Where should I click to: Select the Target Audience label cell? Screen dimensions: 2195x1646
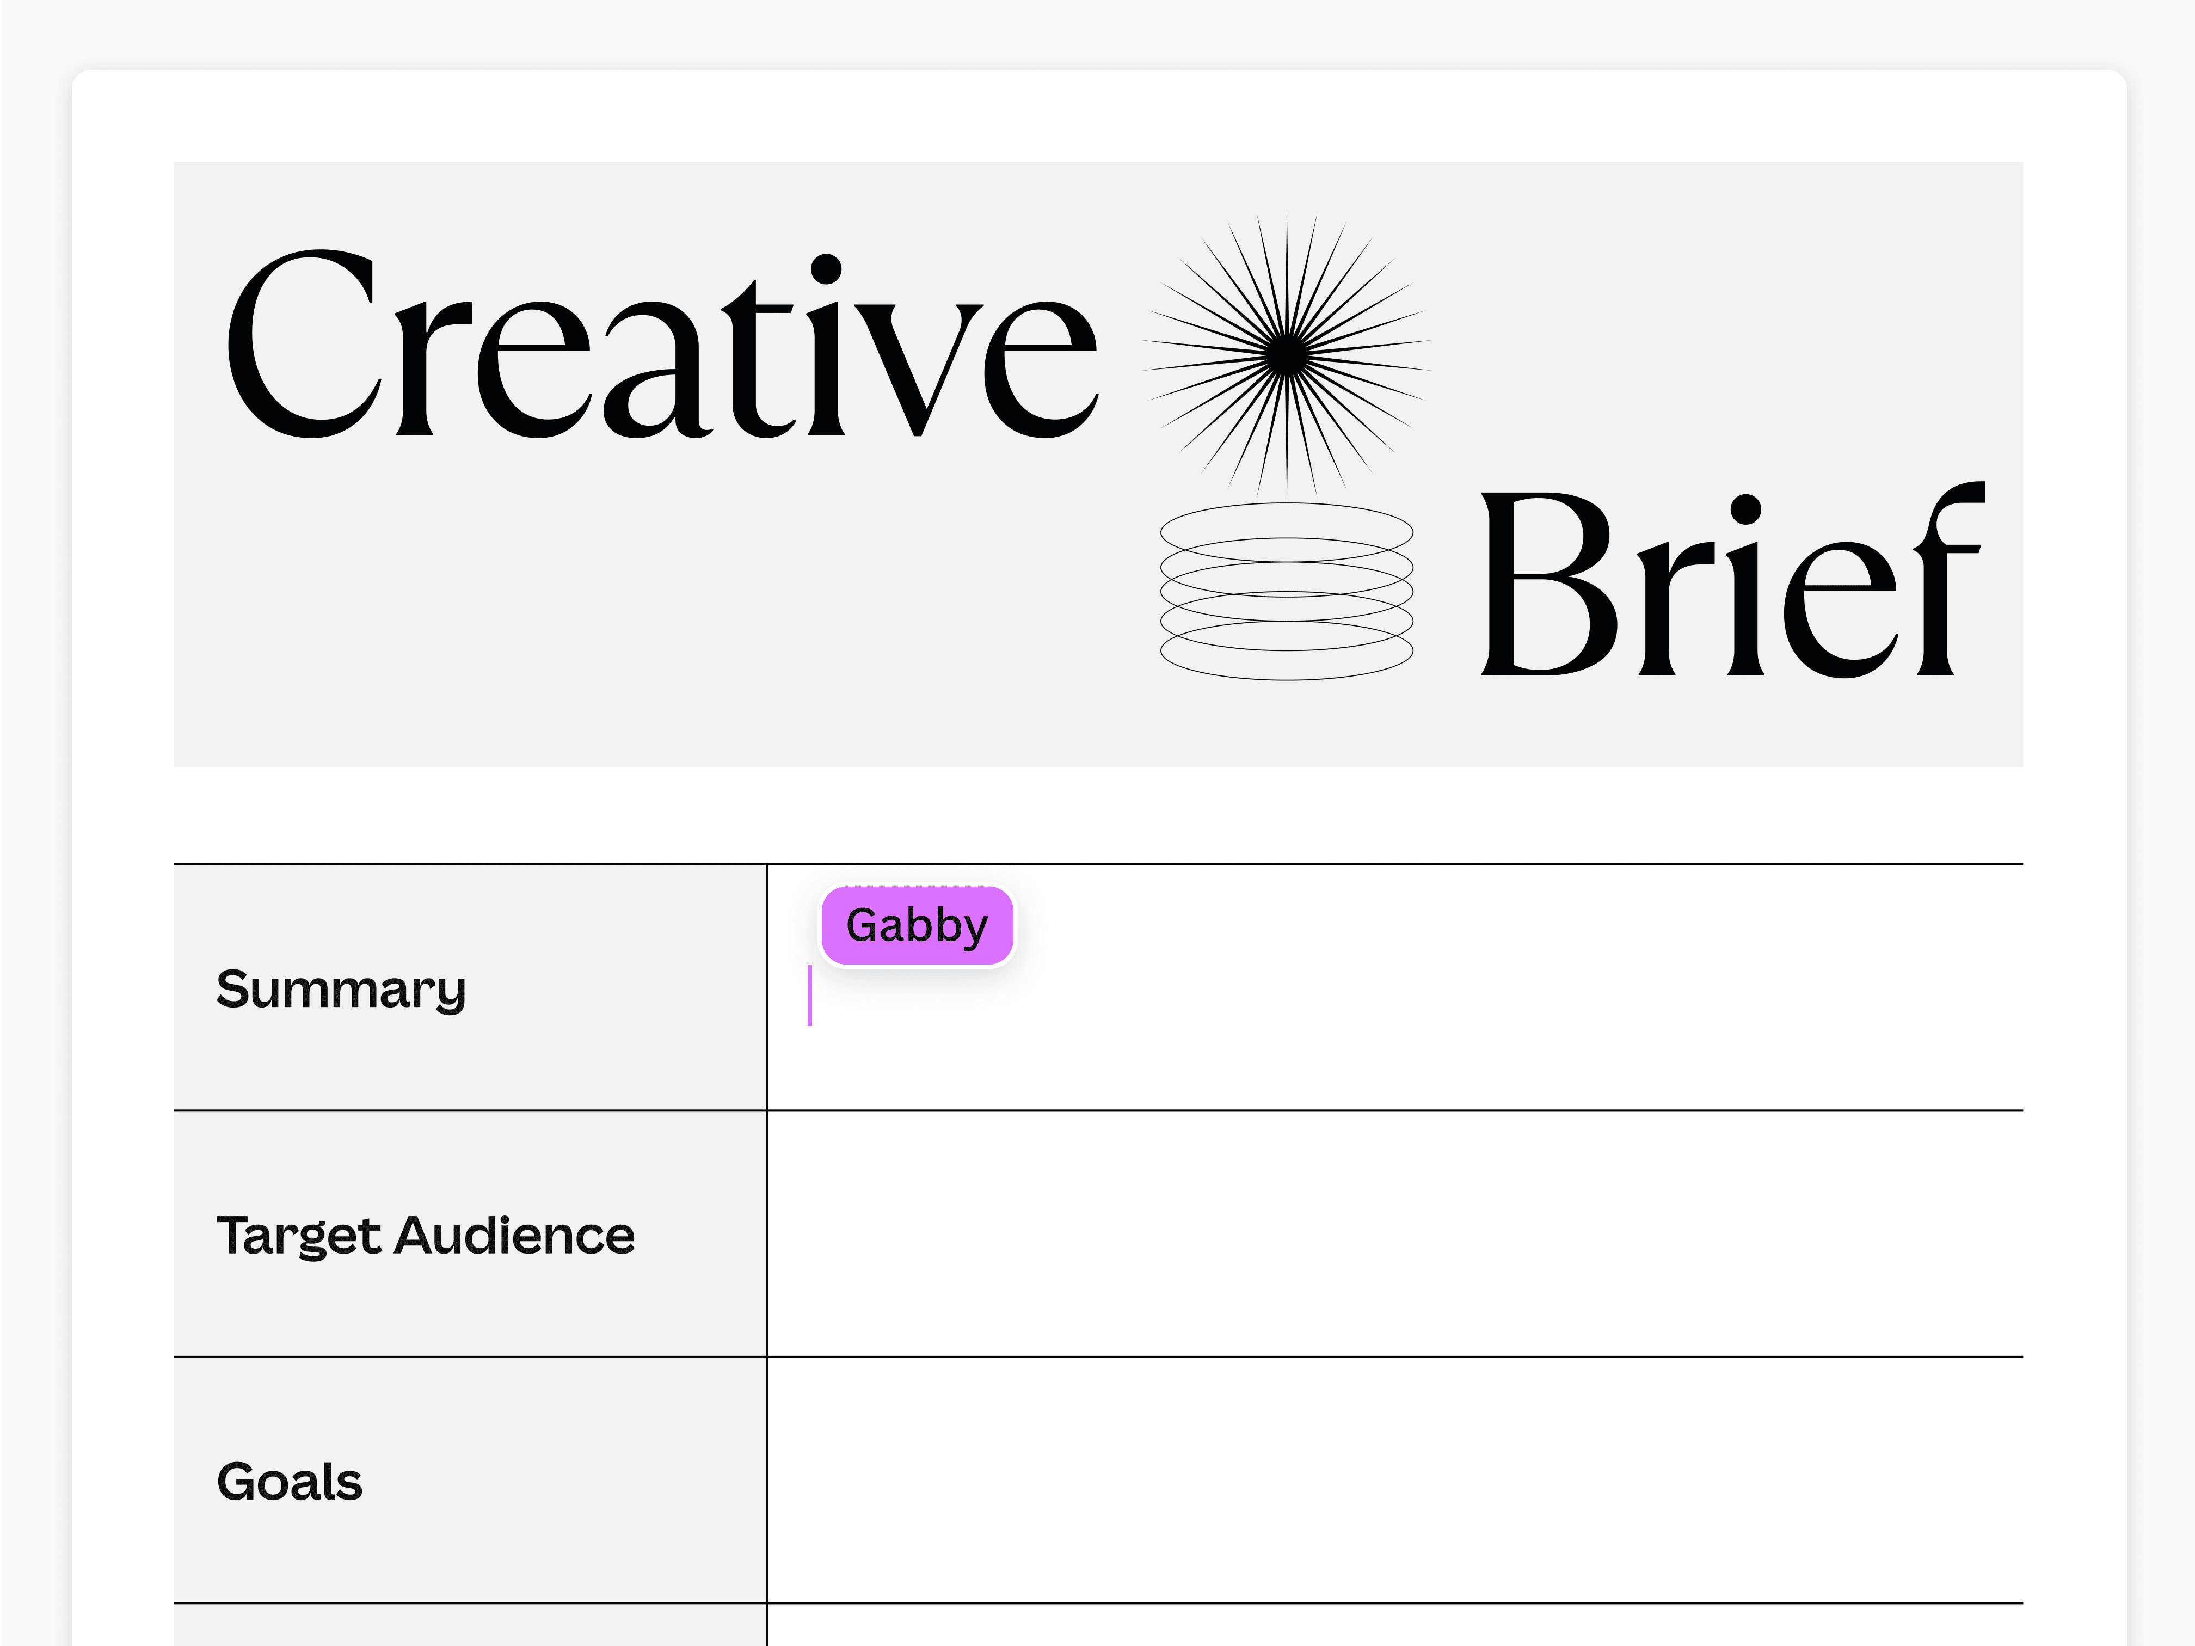pyautogui.click(x=426, y=1235)
